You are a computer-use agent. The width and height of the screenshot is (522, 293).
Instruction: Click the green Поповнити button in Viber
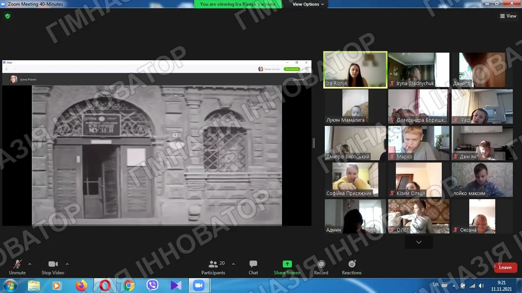coord(292,69)
